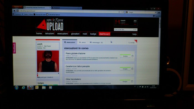Open the Caratterizza l'altrui panoplia title
Viewport: 194px width, 109px height.
pyautogui.click(x=78, y=66)
